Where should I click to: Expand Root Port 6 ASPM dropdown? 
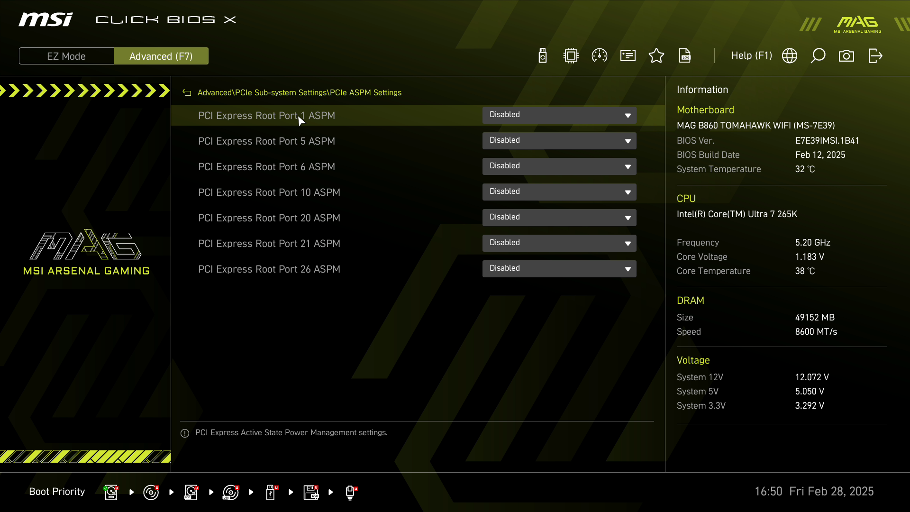[559, 166]
